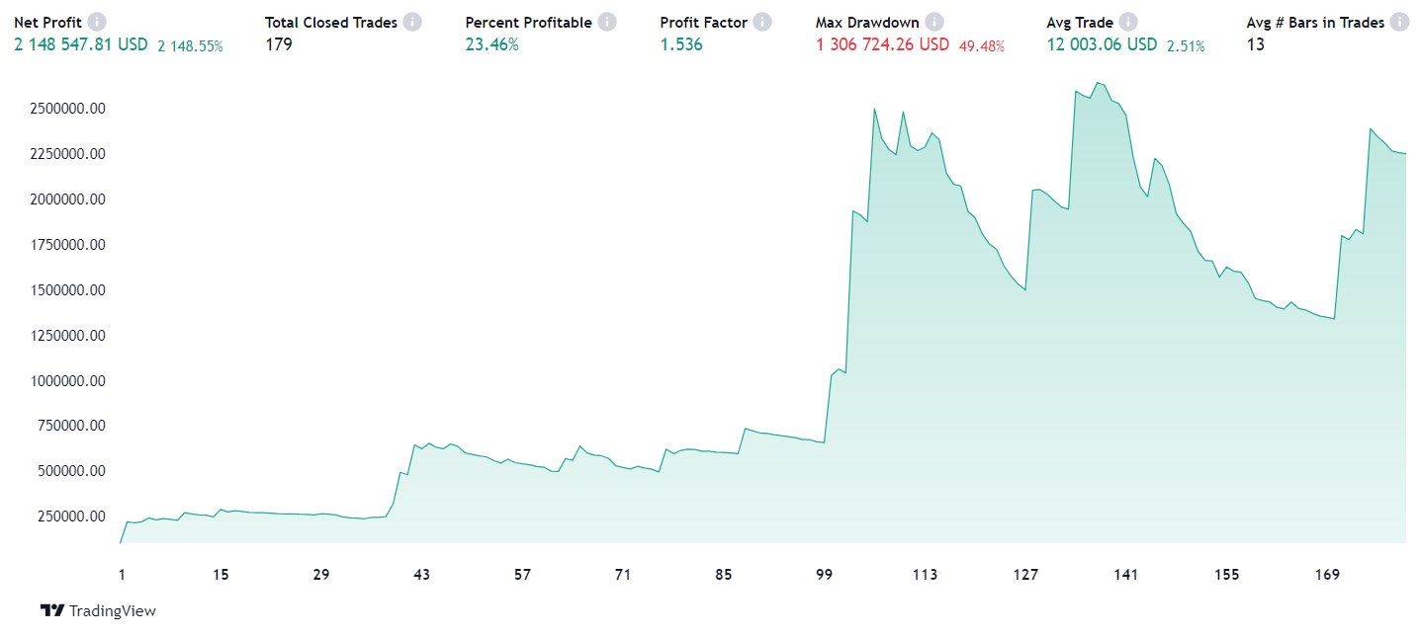
Task: Click the Max Drawdown USD amount
Action: tap(882, 44)
